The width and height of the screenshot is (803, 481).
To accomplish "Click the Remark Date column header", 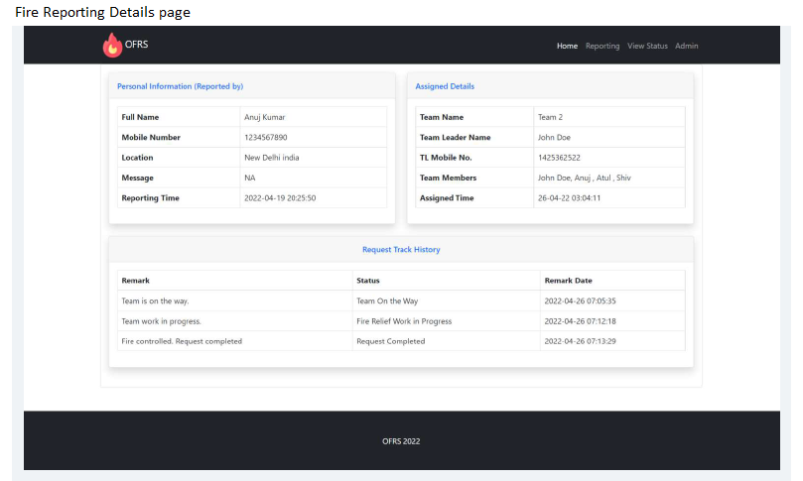I will click(x=568, y=281).
